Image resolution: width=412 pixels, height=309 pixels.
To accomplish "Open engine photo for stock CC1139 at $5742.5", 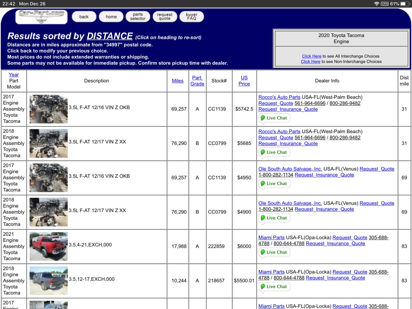I will point(49,109).
